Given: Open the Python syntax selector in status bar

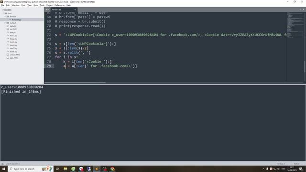Looking at the screenshot, I should pos(296,164).
